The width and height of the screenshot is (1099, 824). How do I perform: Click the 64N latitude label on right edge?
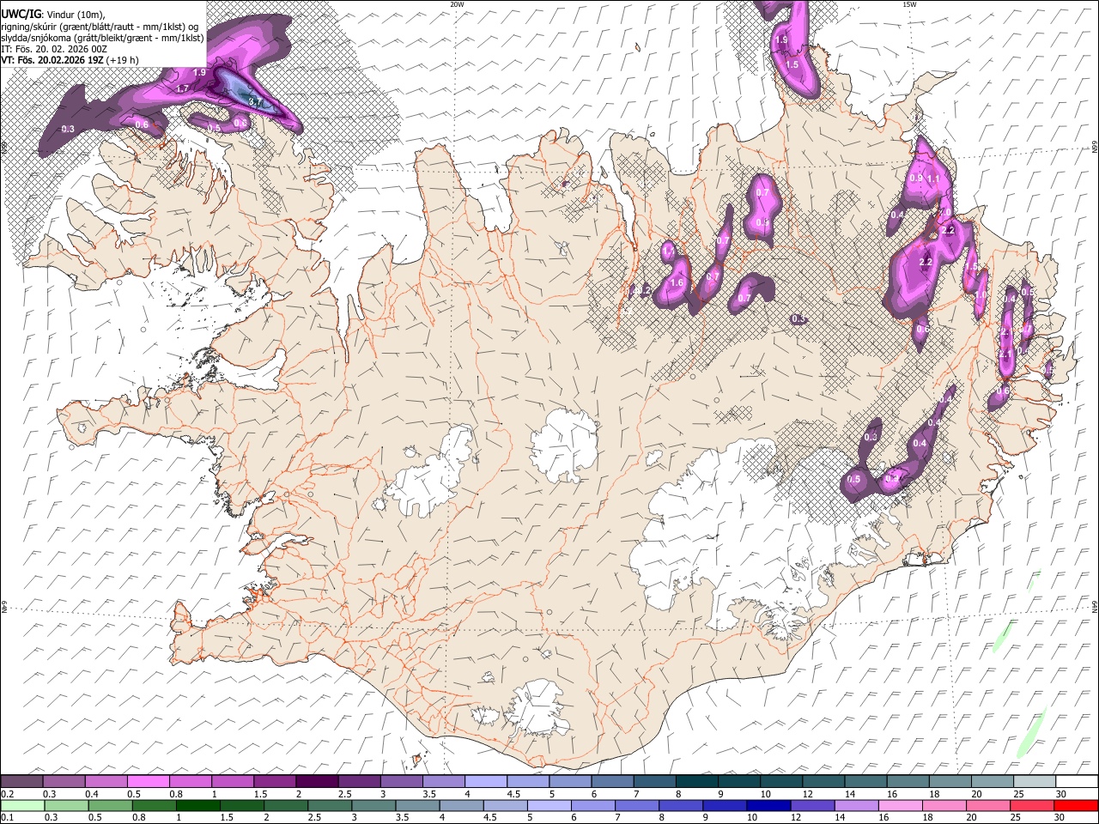point(1095,606)
